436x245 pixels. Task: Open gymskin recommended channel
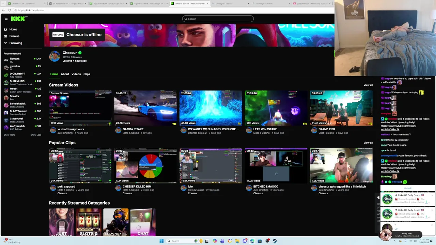click(x=22, y=67)
